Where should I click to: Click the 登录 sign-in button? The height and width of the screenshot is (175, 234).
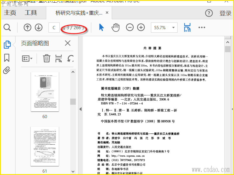click(225, 13)
